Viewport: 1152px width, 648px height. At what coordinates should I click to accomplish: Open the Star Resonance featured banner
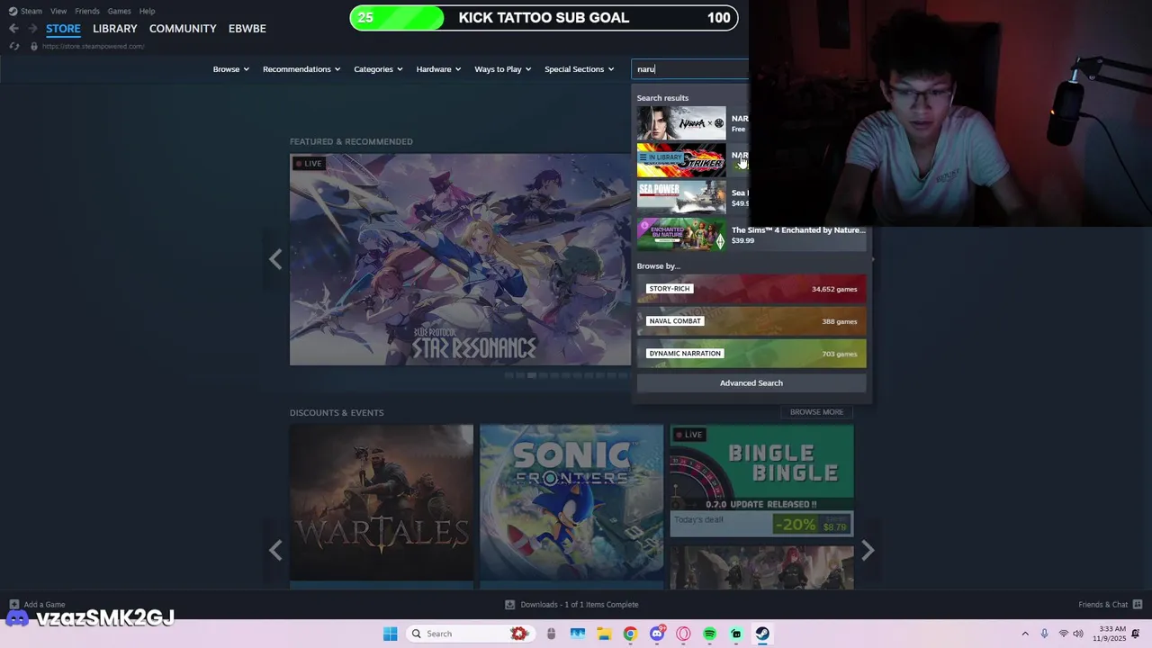tap(460, 259)
